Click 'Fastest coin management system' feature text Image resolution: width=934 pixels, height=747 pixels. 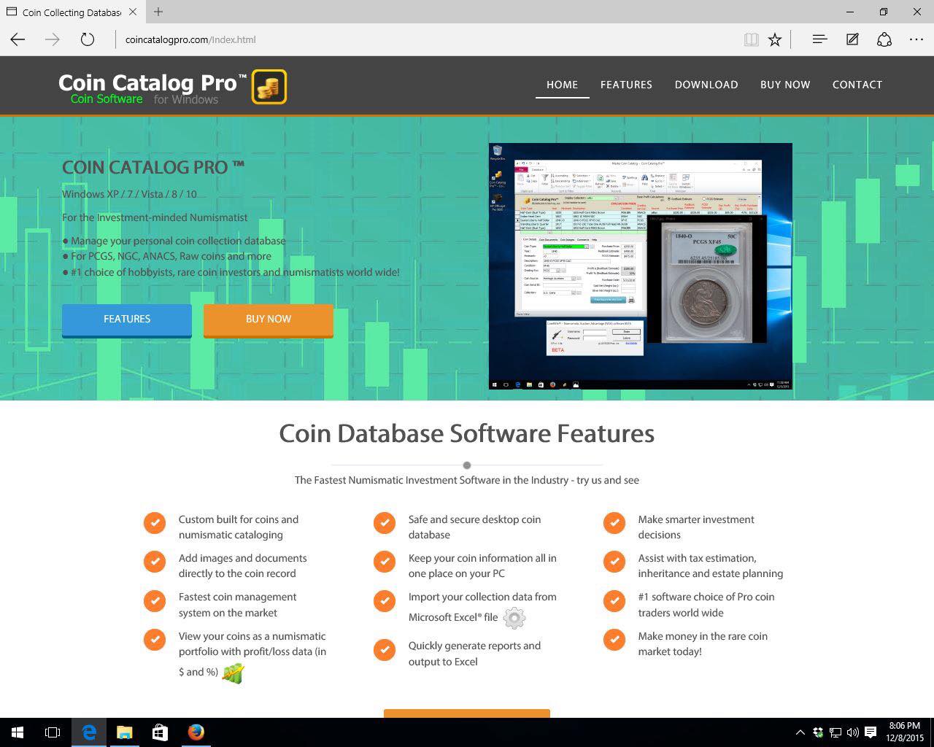(x=238, y=605)
